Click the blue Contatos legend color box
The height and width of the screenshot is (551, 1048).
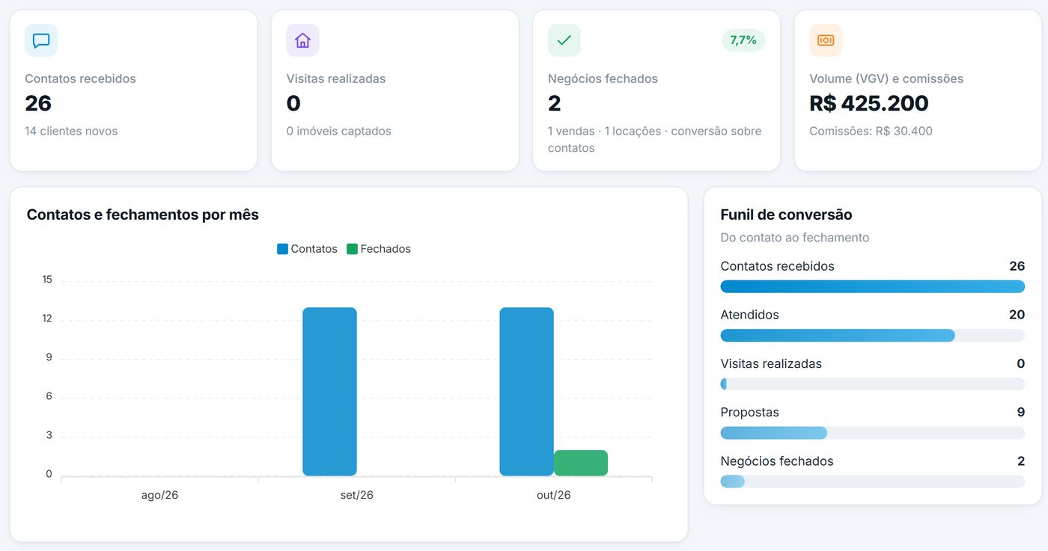282,249
